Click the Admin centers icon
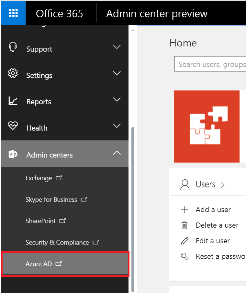246x293 pixels. [x=13, y=154]
